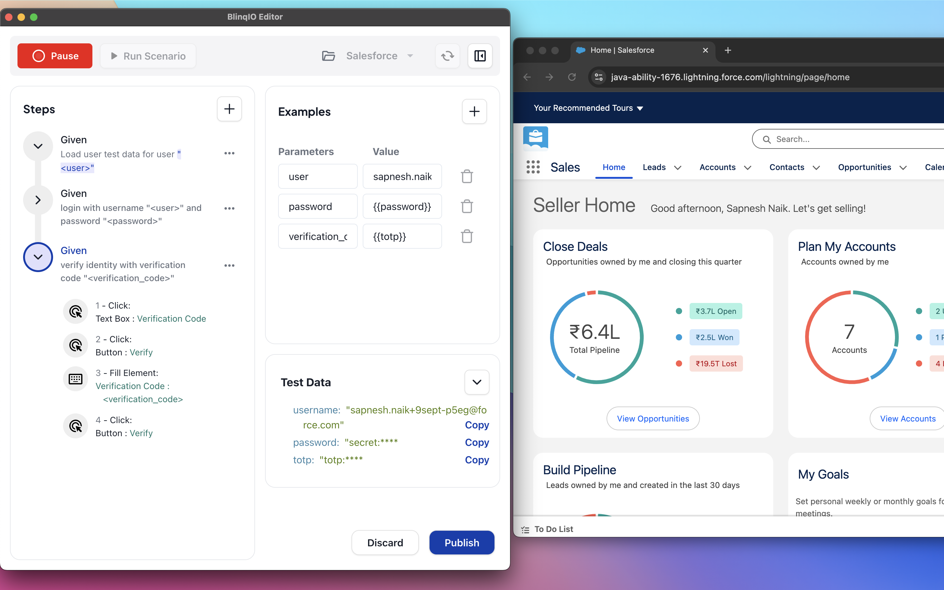Click the Run Scenario button

(x=148, y=56)
